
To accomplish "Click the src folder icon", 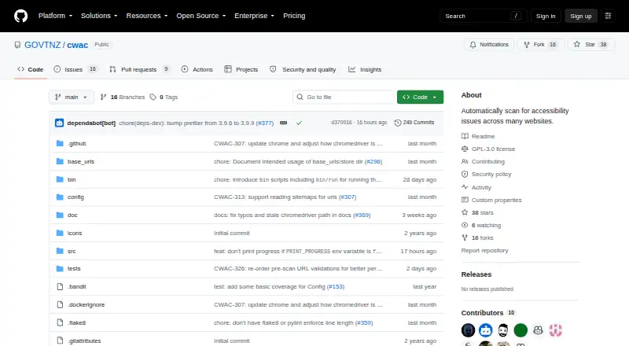I will pos(60,251).
